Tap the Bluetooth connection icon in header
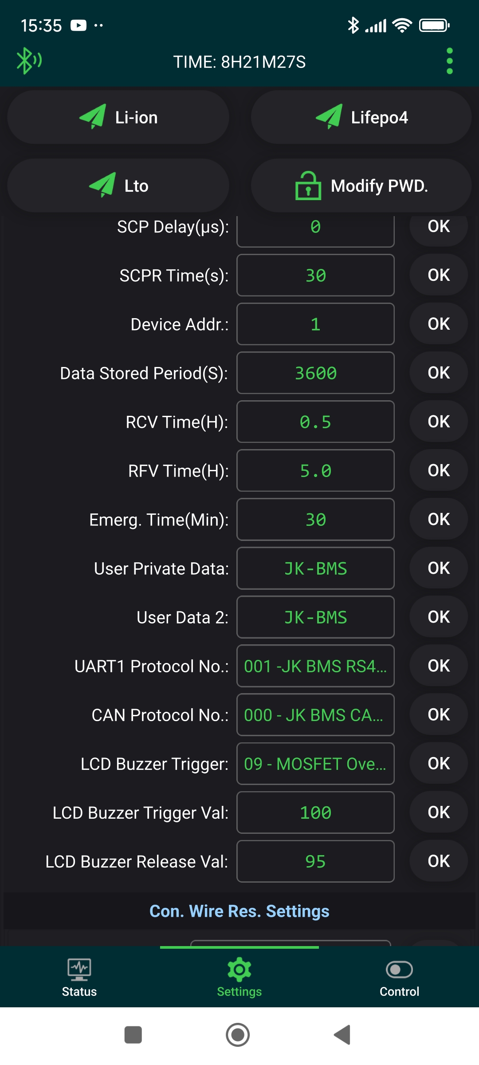 (x=28, y=61)
